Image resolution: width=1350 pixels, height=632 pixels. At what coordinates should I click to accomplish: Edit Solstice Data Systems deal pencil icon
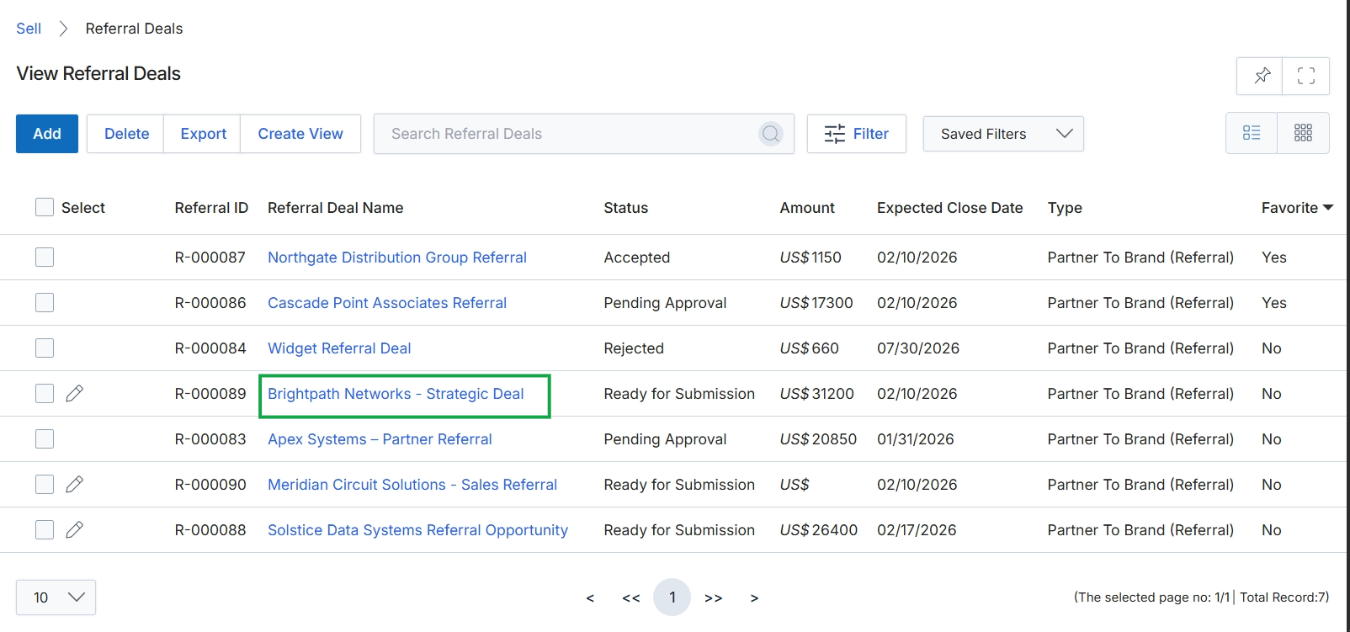coord(74,529)
